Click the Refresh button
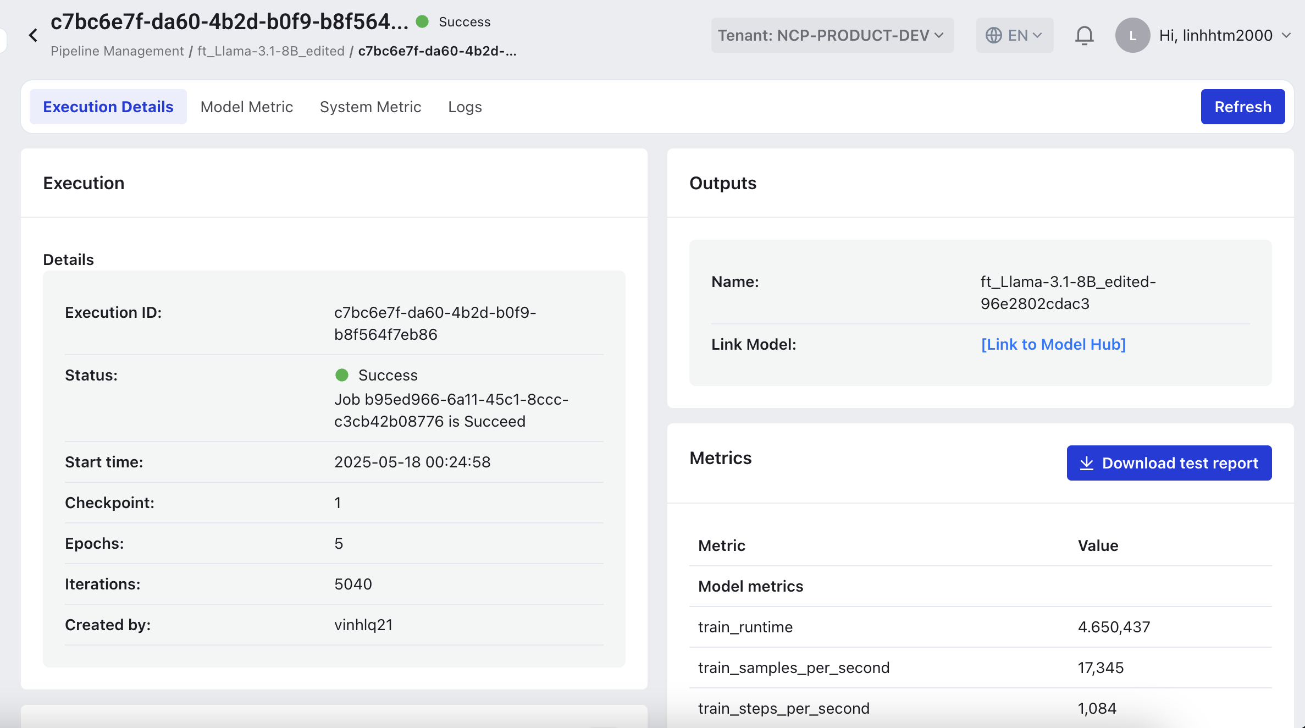Viewport: 1305px width, 728px height. 1243,107
